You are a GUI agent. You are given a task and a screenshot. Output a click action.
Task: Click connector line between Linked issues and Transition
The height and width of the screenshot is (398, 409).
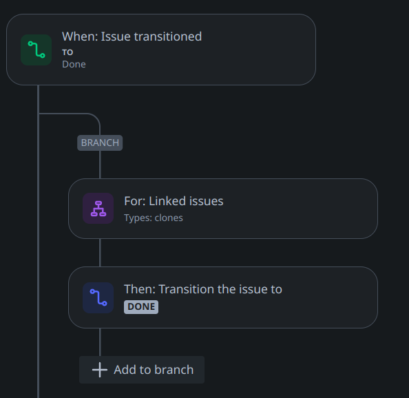pos(100,253)
